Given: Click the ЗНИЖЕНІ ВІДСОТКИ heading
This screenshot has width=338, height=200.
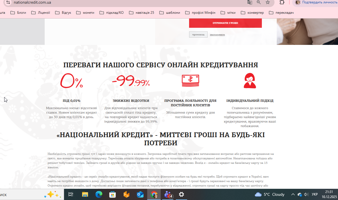Looking at the screenshot, I should (131, 101).
